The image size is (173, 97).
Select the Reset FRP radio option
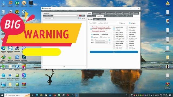(x=114, y=31)
